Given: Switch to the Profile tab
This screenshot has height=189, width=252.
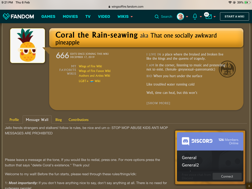Looking at the screenshot, I should click(14, 120).
